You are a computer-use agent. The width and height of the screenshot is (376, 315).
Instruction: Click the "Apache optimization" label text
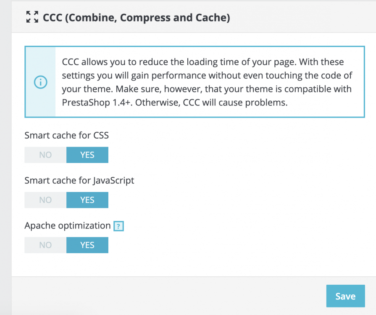(x=67, y=226)
